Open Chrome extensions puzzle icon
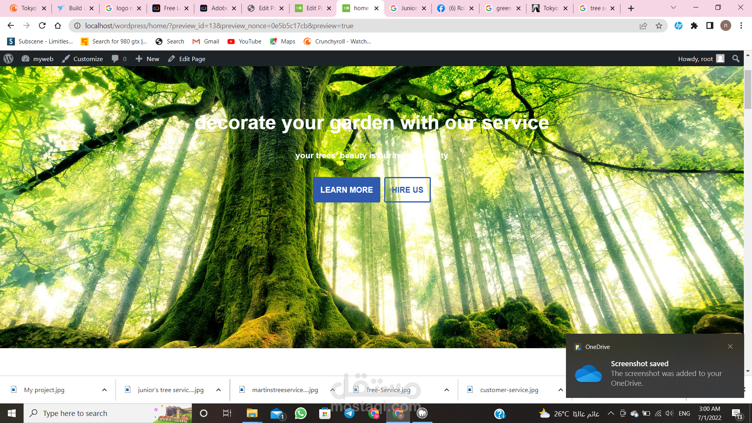Image resolution: width=752 pixels, height=423 pixels. tap(694, 26)
